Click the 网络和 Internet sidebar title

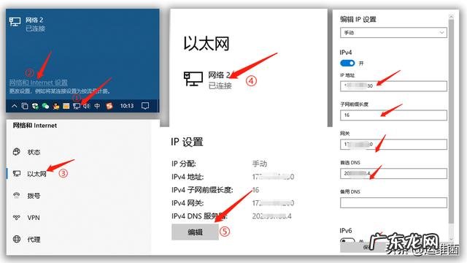pos(34,126)
